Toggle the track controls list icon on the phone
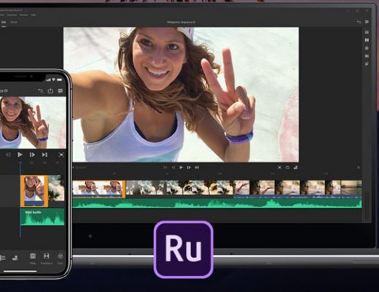The height and width of the screenshot is (292, 379). (x=2, y=258)
